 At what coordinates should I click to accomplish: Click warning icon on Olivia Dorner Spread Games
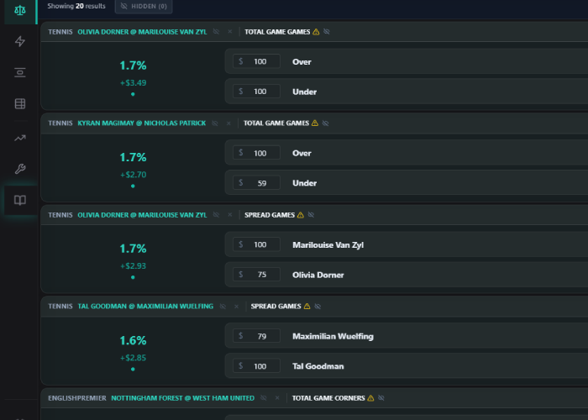click(x=301, y=215)
